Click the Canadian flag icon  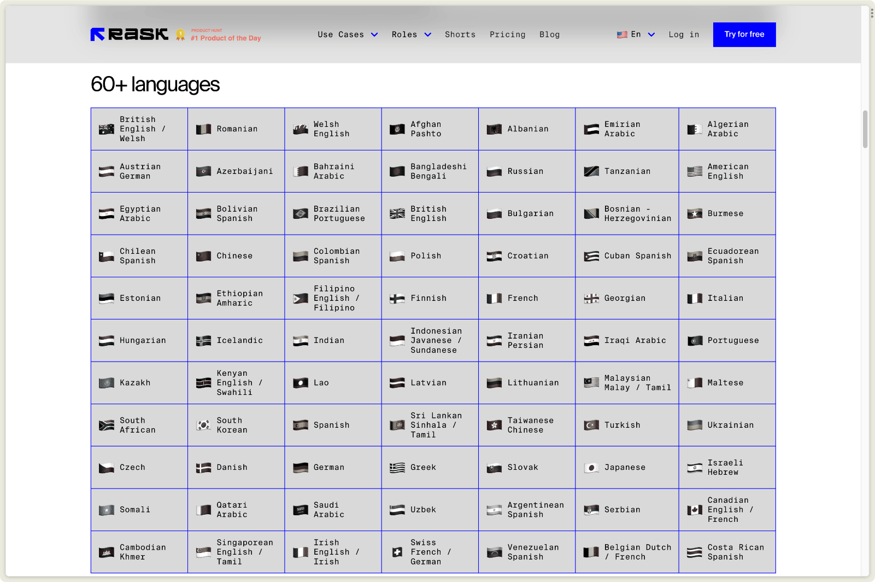pos(695,510)
